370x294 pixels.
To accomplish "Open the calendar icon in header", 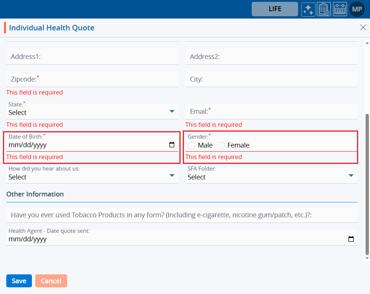I will click(x=340, y=9).
